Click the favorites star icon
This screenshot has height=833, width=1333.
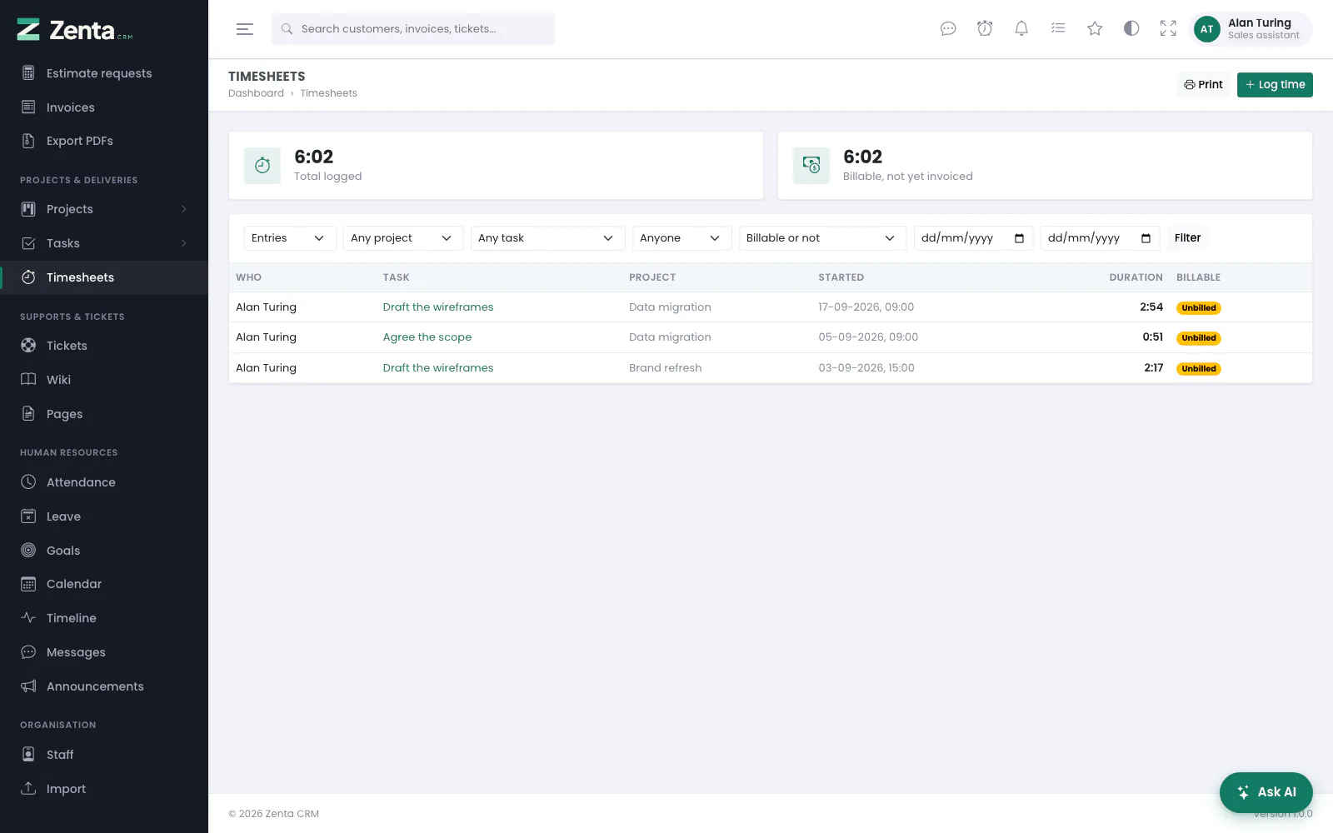pos(1095,29)
